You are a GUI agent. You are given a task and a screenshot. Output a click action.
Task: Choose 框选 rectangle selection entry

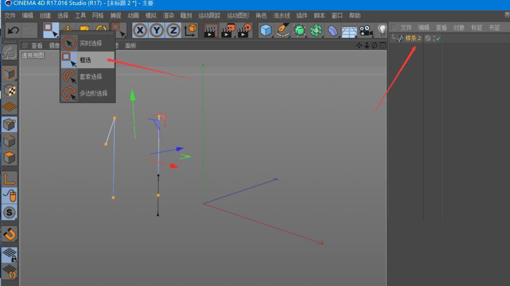pyautogui.click(x=87, y=60)
